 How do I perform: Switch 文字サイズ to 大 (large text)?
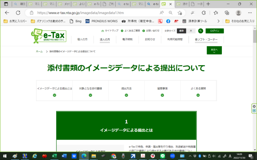[191, 31]
